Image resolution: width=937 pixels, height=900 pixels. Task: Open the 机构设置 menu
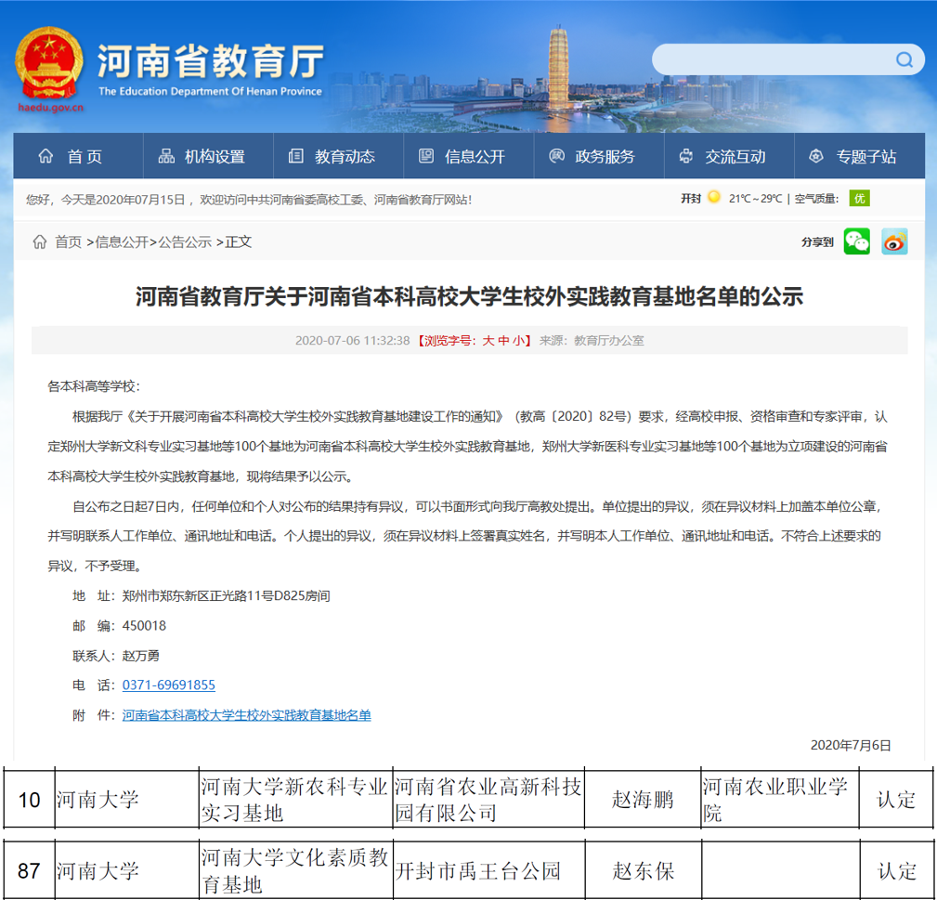tap(202, 156)
